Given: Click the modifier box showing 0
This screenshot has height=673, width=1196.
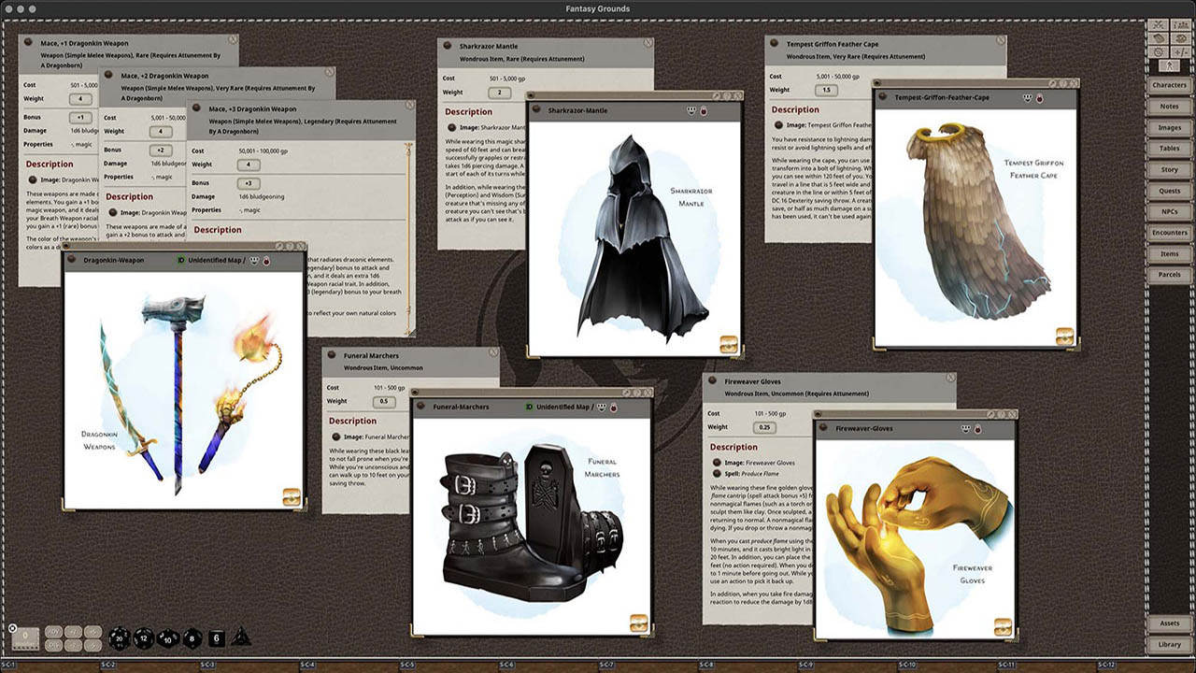Looking at the screenshot, I should coord(25,638).
